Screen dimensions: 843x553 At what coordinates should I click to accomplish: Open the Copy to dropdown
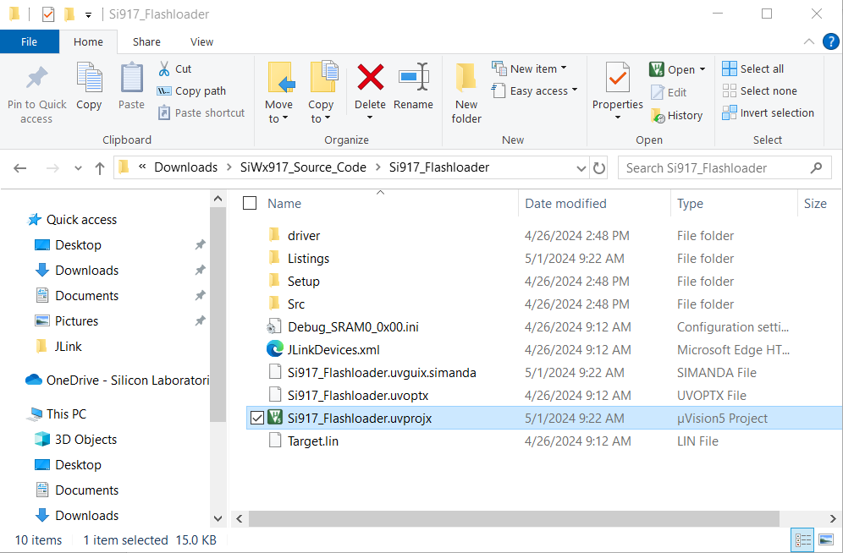(321, 112)
